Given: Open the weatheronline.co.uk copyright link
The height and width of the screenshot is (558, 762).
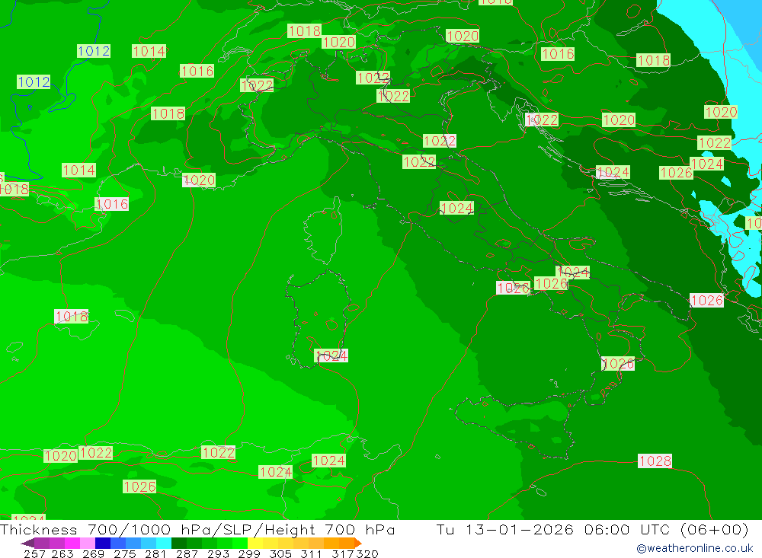Looking at the screenshot, I should [695, 548].
